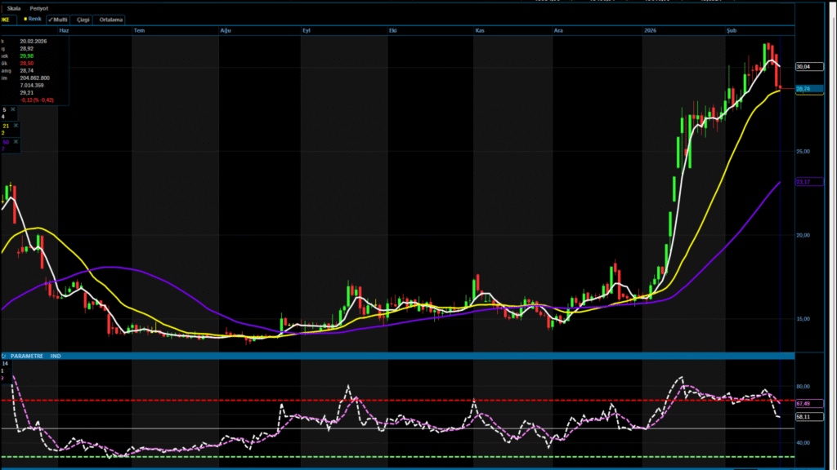The height and width of the screenshot is (470, 837).
Task: Click the purple 23,17 average label
Action: tap(802, 181)
